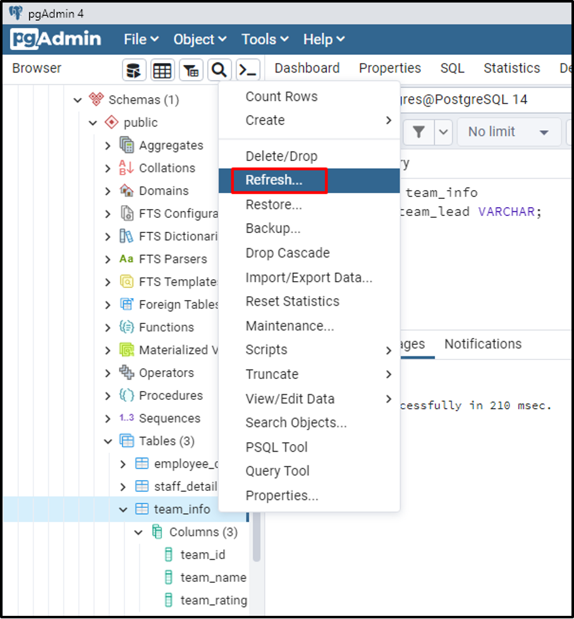Open the Tools menu
This screenshot has height=619, width=574.
click(260, 39)
